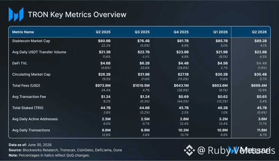Screen dimensions: 279x161
Task: Click the 10.9M Daily Transactions value
Action: click(222, 130)
